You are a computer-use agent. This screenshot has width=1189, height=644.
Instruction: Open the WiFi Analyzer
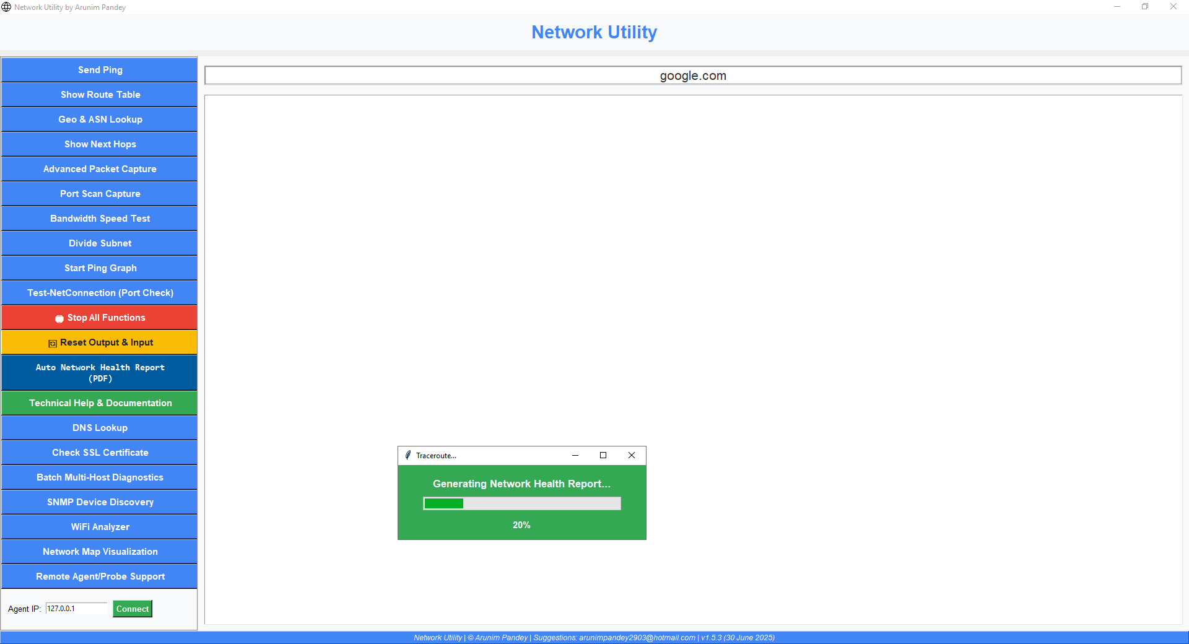pos(99,526)
